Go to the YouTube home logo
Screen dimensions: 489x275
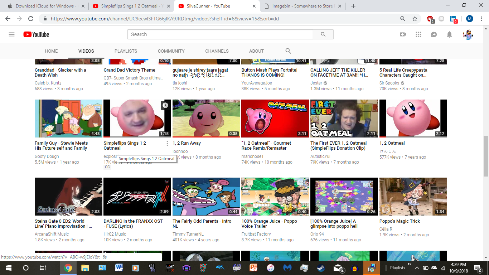pyautogui.click(x=36, y=34)
